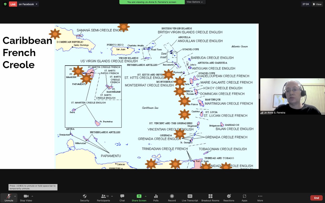
Task: Expand Share Screen options arrow
Action: (x=145, y=196)
